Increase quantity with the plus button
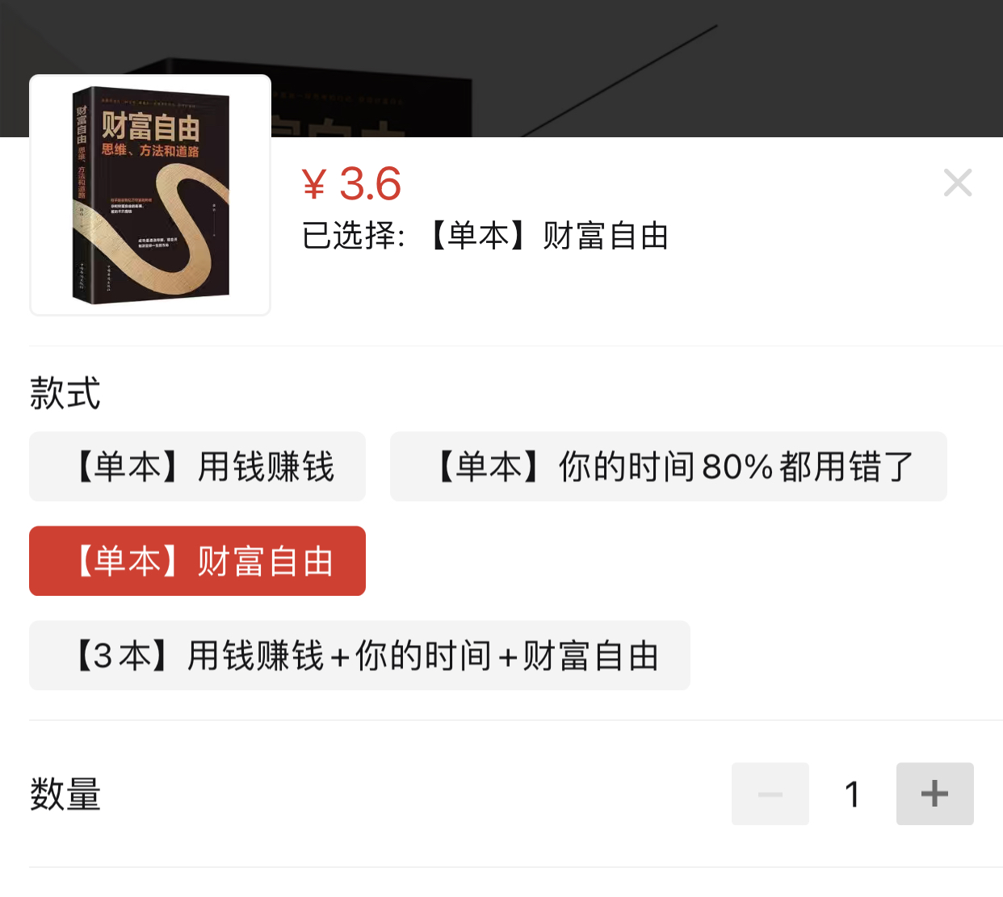Viewport: 1003px width, 897px height. tap(934, 794)
